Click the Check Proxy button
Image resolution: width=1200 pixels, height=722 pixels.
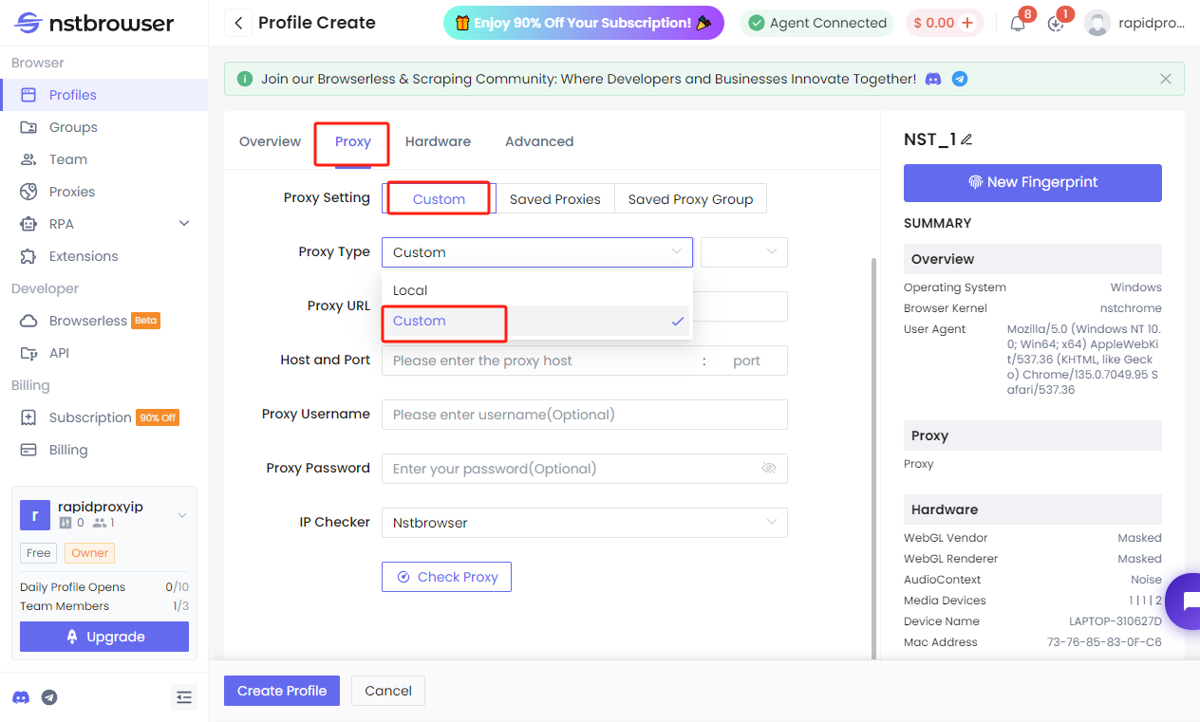point(446,577)
